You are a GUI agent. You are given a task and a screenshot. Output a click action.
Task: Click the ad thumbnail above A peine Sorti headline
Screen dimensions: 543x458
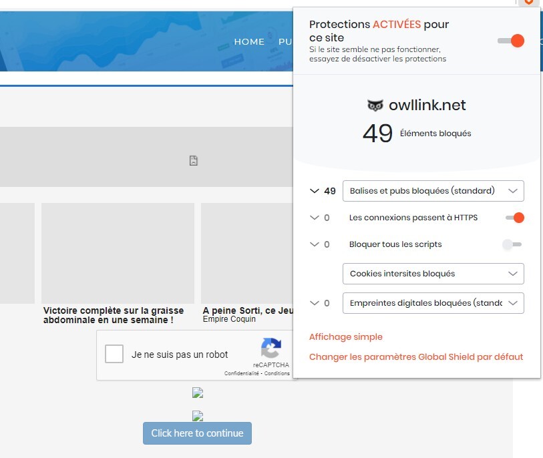pyautogui.click(x=247, y=254)
